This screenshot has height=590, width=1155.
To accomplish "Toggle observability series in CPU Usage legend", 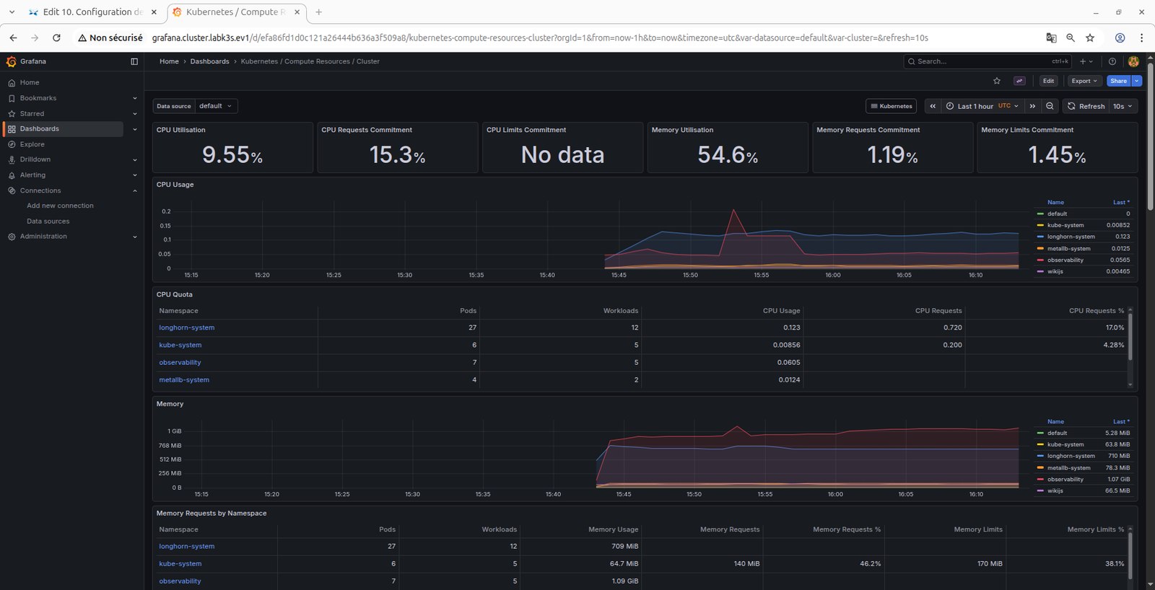I will coord(1065,260).
